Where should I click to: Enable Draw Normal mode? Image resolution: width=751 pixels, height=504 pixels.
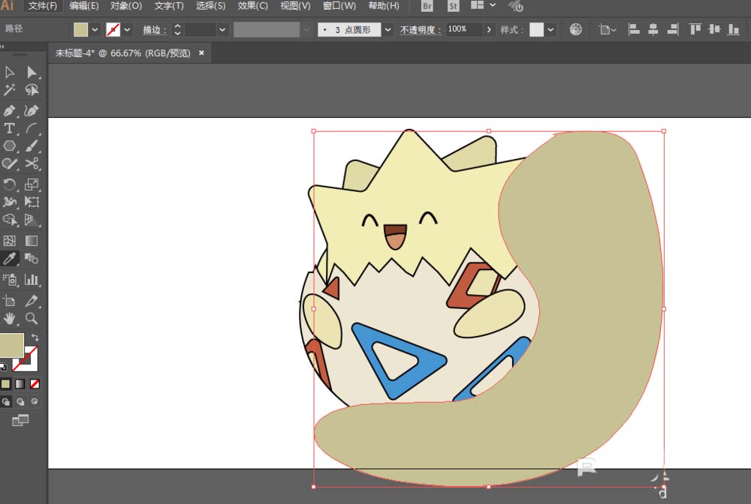tap(6, 402)
